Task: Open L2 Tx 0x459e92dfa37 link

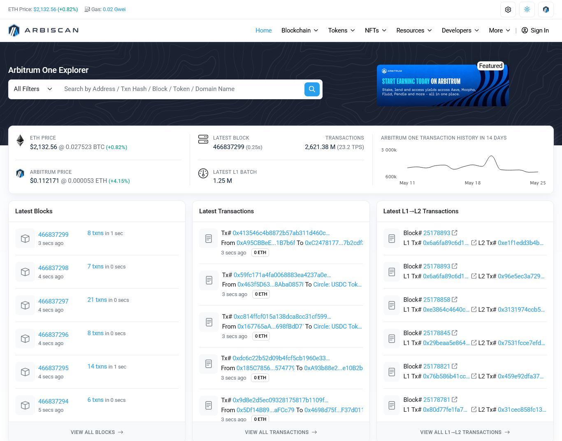Action: pos(521,376)
